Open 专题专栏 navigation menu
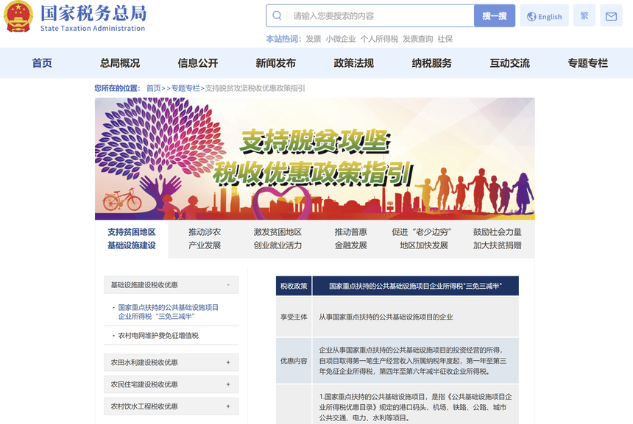Screen dimensions: 633x424 (587, 63)
